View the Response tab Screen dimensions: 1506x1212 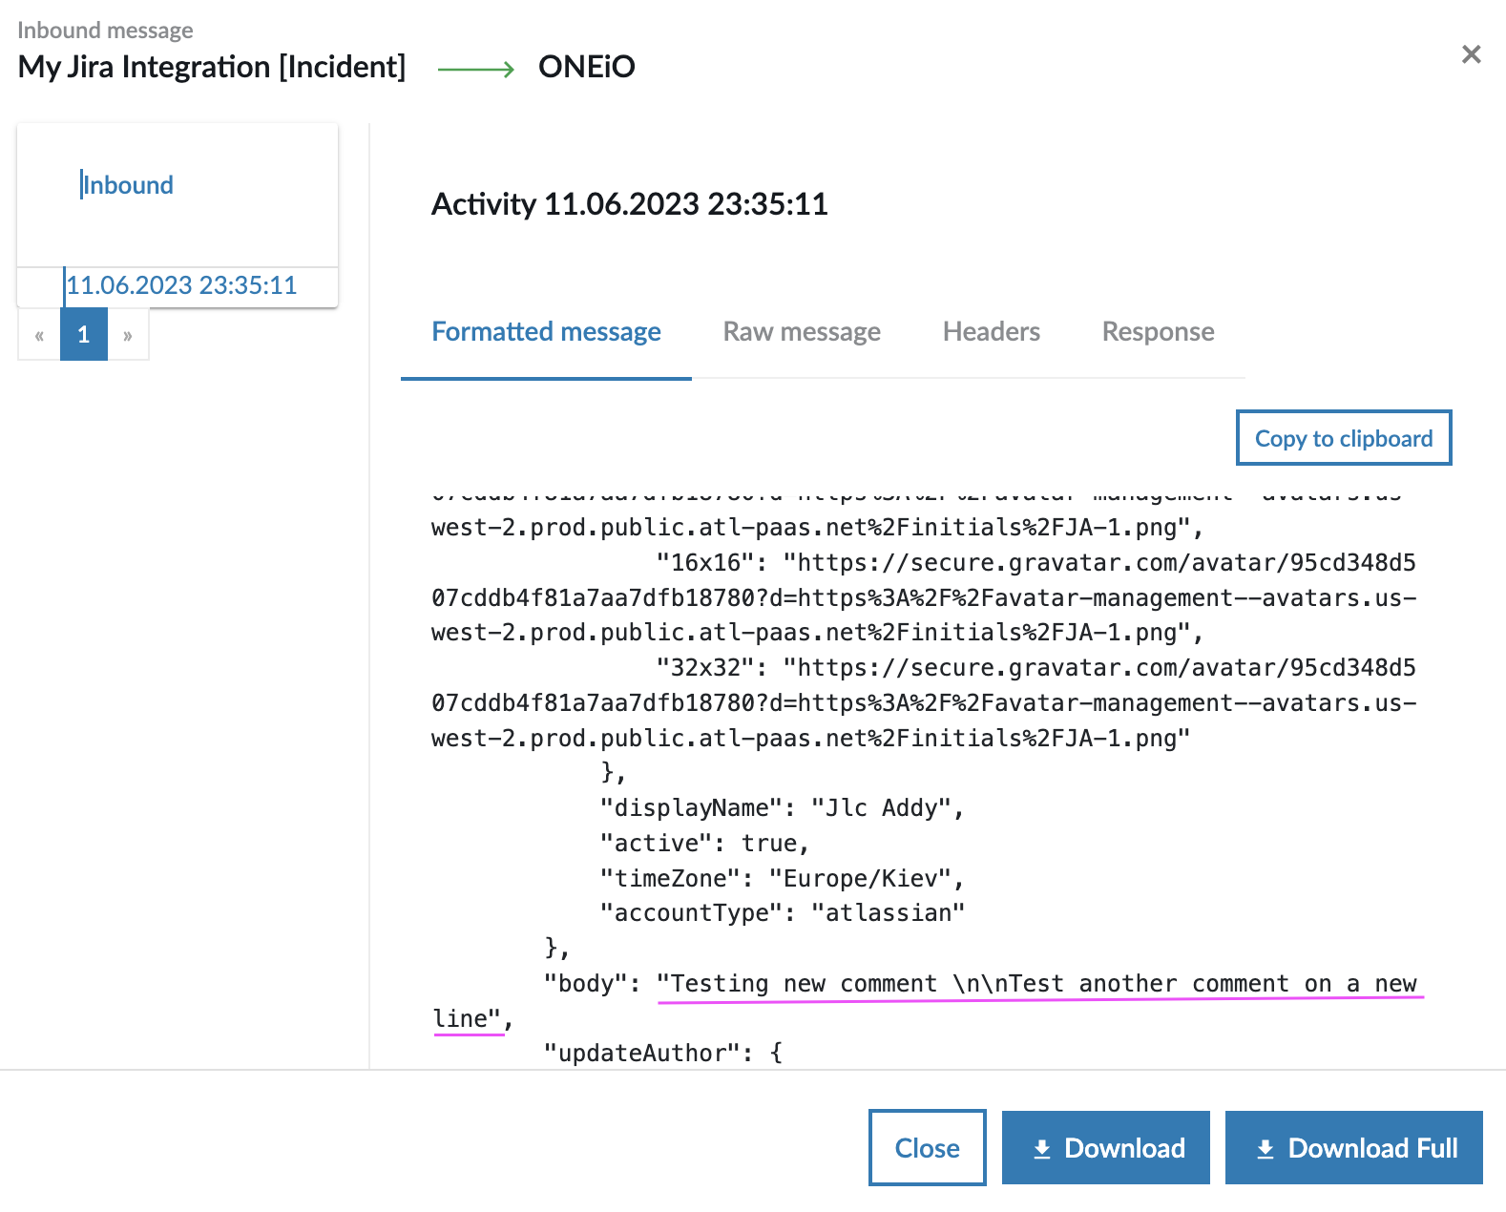[1158, 332]
